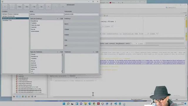Viewport: 188px width, 106px height.
Task: Click NetBeans Search field at top right
Action: pyautogui.click(x=172, y=7)
